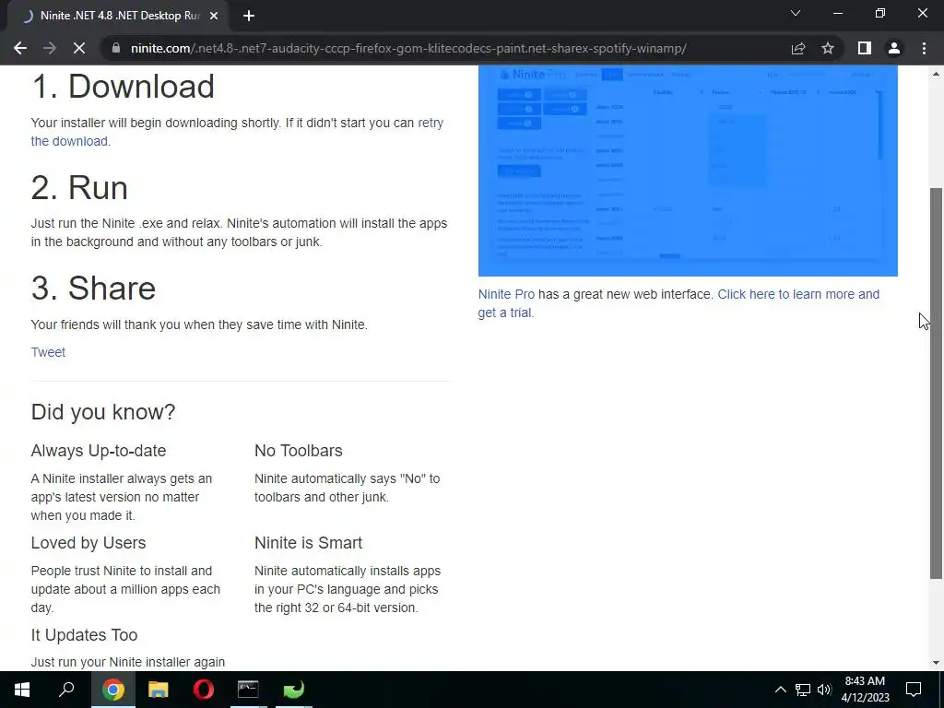
Task: Open Chrome three-dot menu
Action: click(924, 48)
